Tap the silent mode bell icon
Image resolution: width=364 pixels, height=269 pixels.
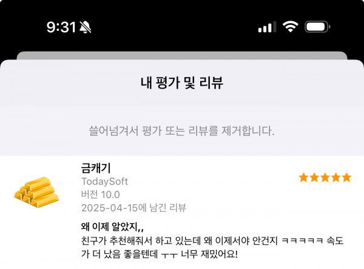coord(85,27)
